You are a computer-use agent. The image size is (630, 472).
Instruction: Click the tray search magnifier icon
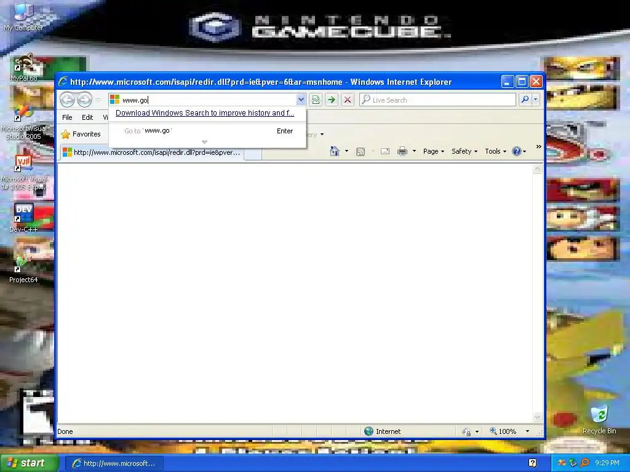coord(584,463)
